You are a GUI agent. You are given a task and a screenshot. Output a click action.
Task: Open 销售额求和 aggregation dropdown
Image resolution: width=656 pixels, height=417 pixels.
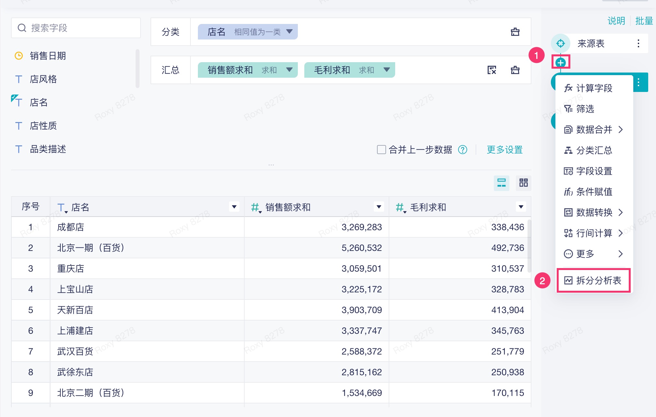289,70
